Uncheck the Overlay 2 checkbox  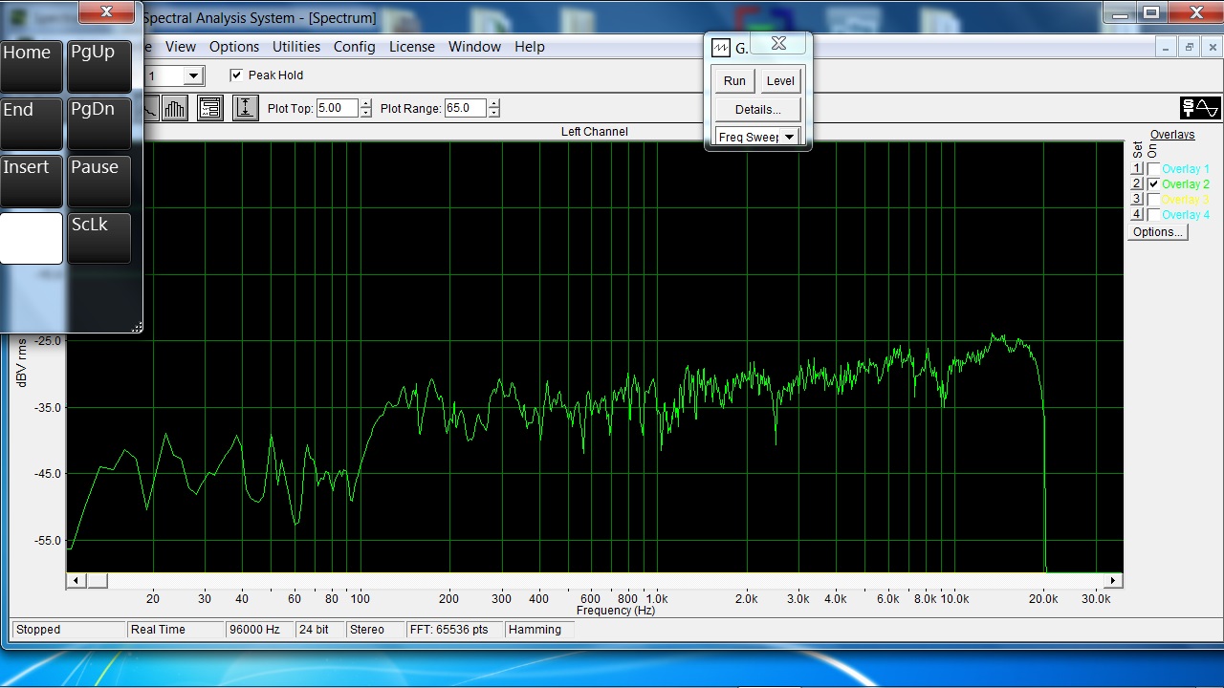point(1154,184)
